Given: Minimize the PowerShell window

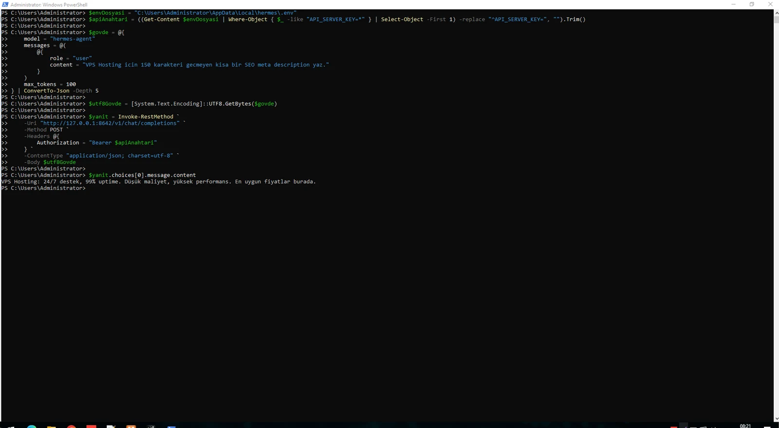Looking at the screenshot, I should (x=733, y=4).
